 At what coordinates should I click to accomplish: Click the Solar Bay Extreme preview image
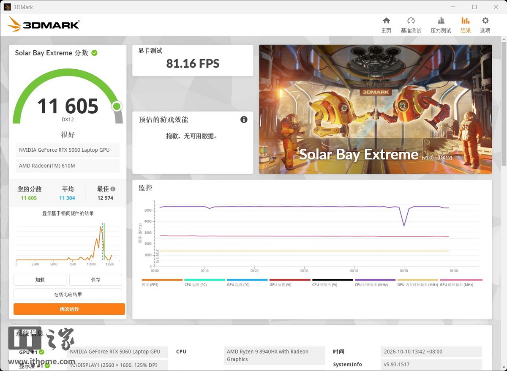pyautogui.click(x=376, y=109)
